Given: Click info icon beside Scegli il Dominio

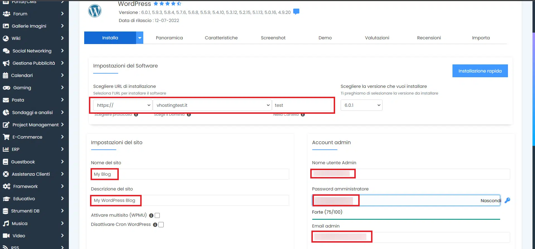Looking at the screenshot, I should pos(189,115).
